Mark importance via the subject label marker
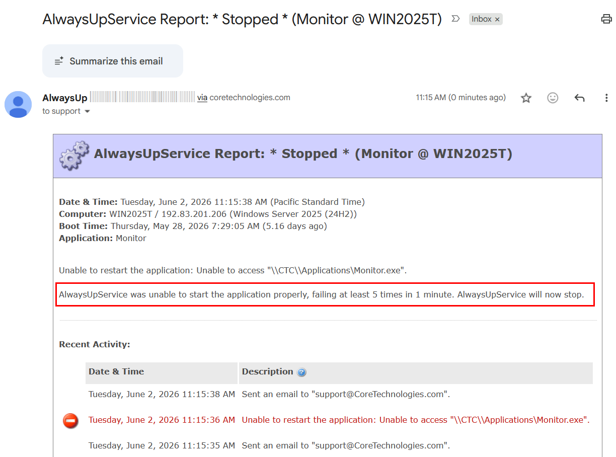This screenshot has height=457, width=616. tap(455, 19)
